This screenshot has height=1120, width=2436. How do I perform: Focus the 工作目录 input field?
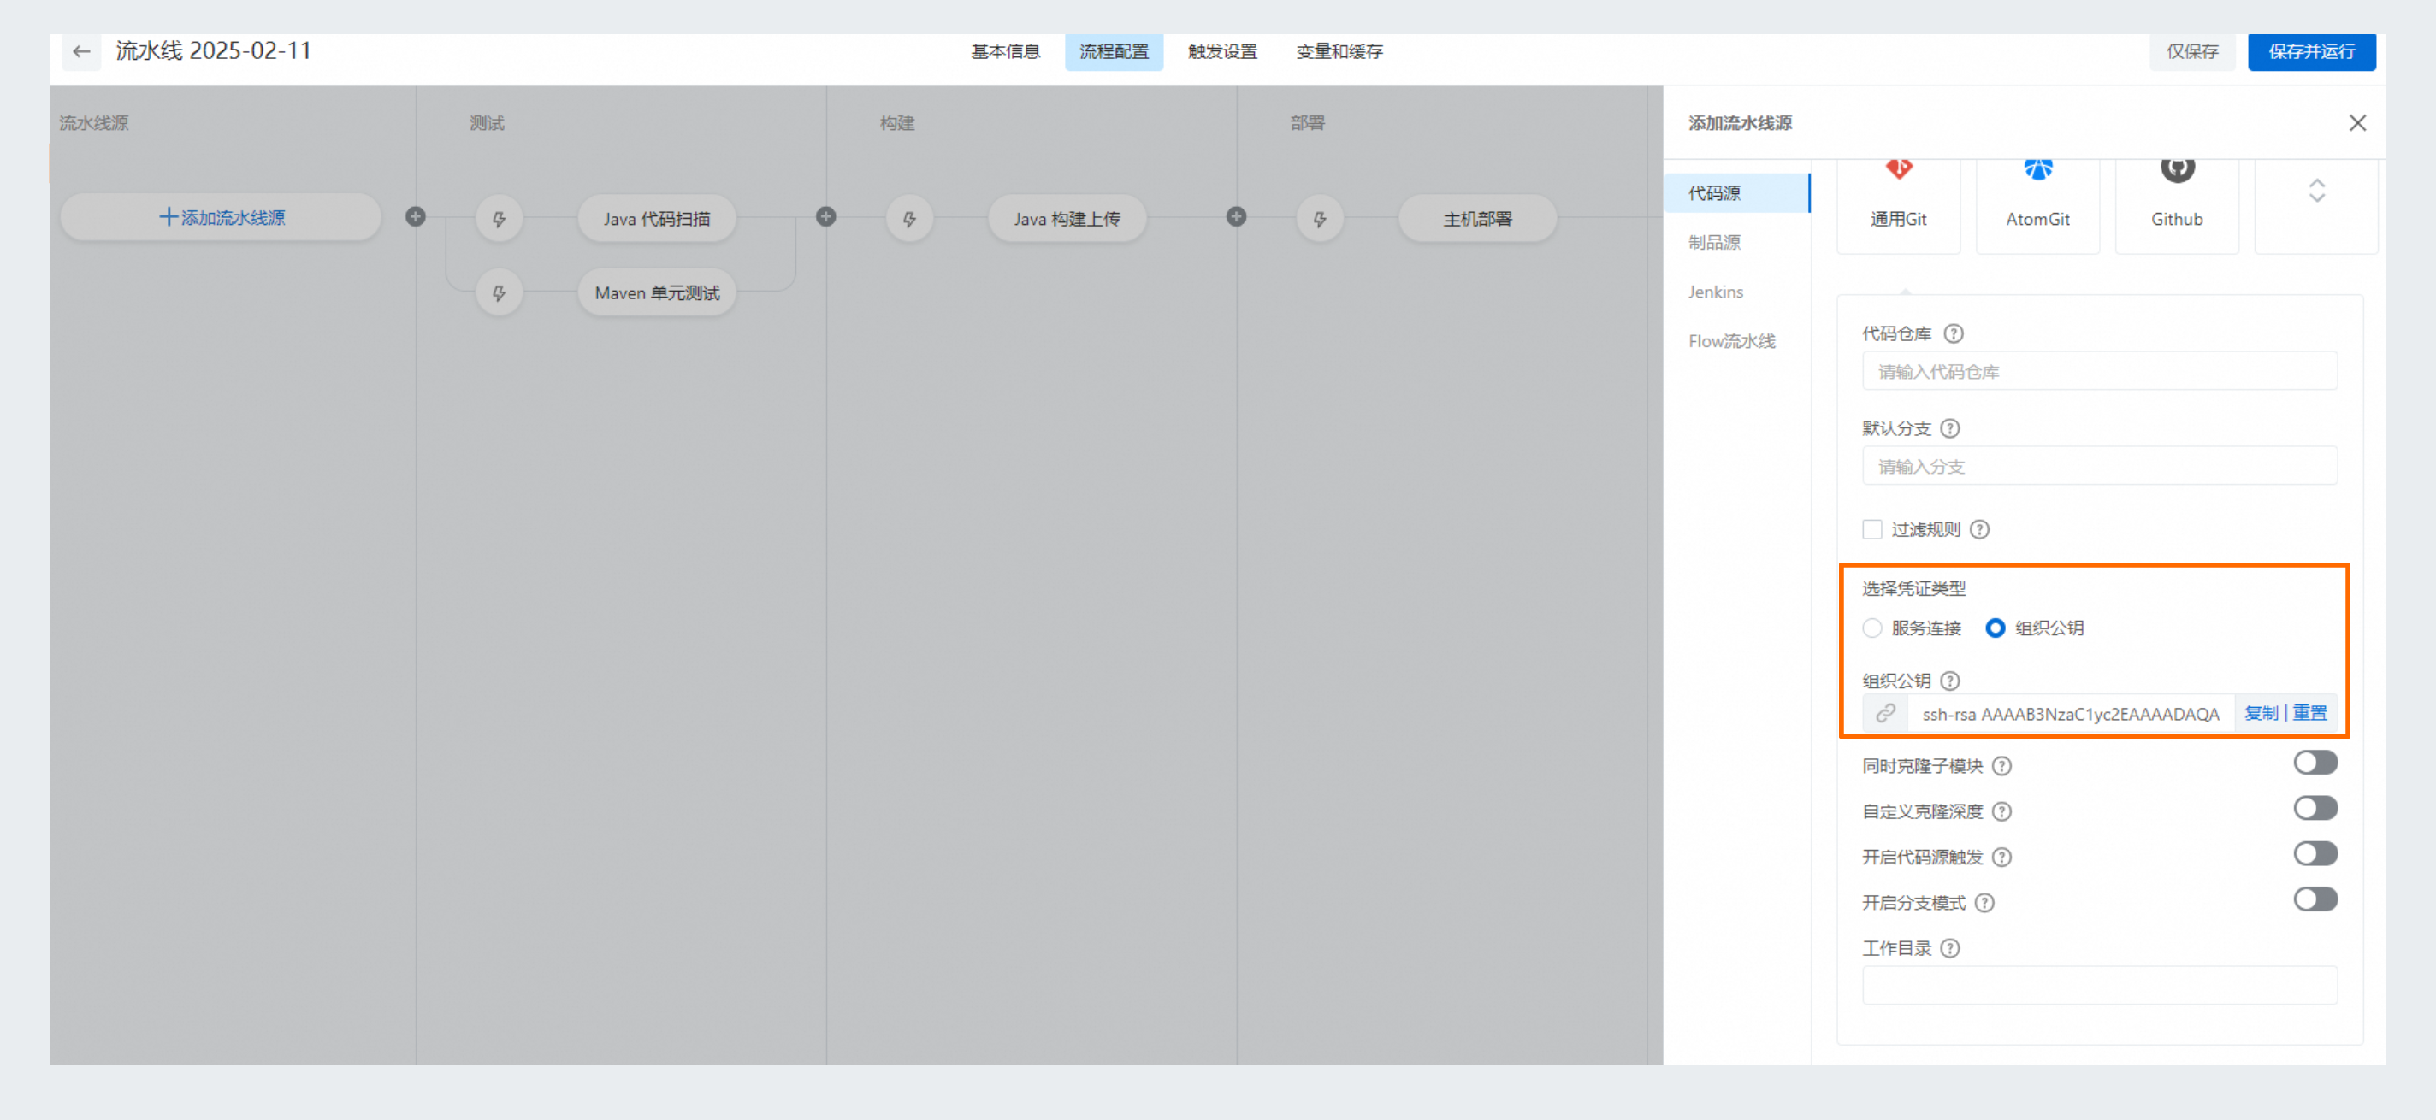pyautogui.click(x=2099, y=985)
